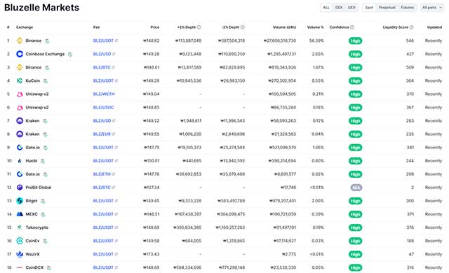The image size is (449, 273).
Task: Click the badge icon beside Huobi
Action: coord(43,161)
